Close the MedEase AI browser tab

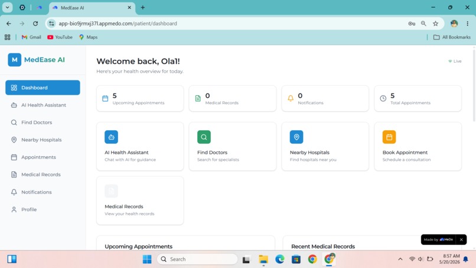pos(129,8)
